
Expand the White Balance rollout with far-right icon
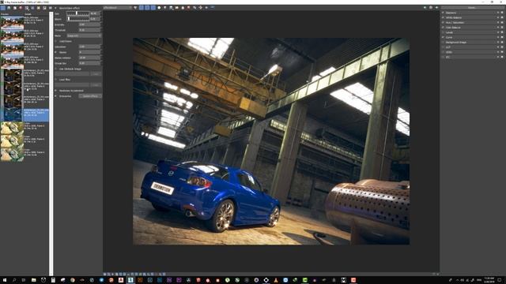[502, 17]
